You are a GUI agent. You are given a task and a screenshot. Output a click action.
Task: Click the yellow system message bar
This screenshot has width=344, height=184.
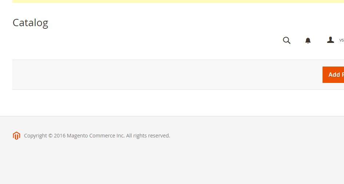click(178, 1)
